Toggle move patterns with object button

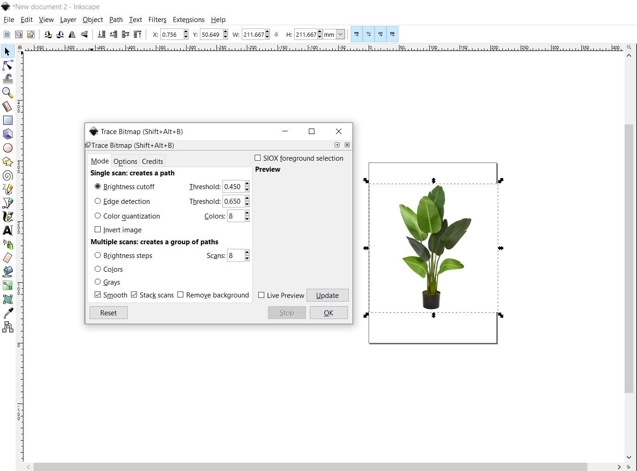pyautogui.click(x=392, y=34)
